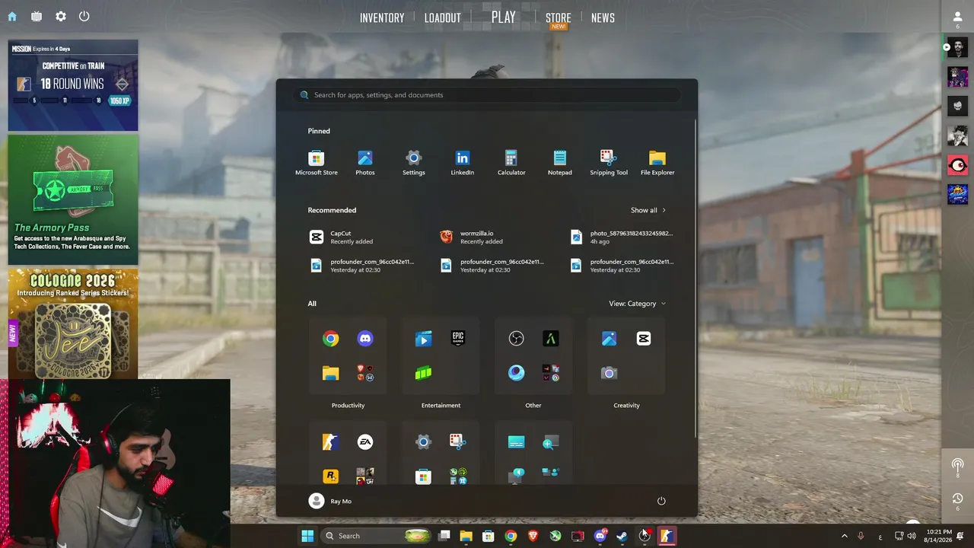This screenshot has height=548, width=974.
Task: Open CapCut in Creativity group
Action: coord(644,339)
